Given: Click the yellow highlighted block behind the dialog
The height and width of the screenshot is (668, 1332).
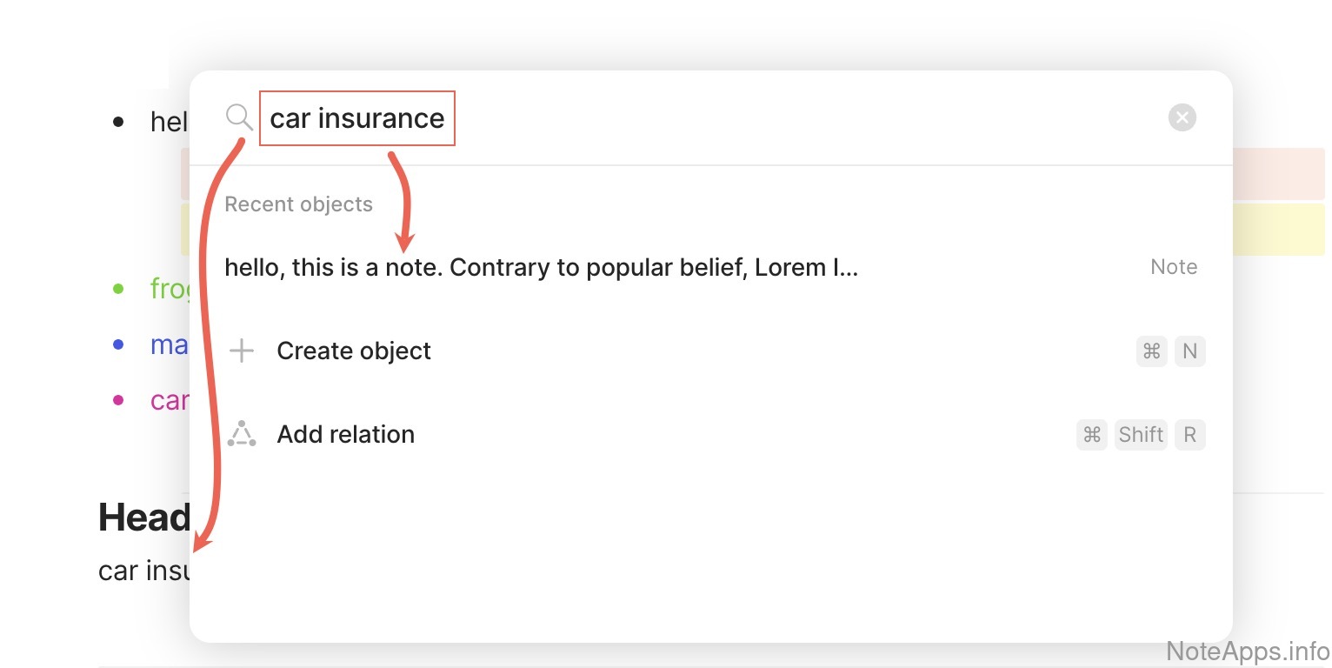Looking at the screenshot, I should pyautogui.click(x=1278, y=229).
